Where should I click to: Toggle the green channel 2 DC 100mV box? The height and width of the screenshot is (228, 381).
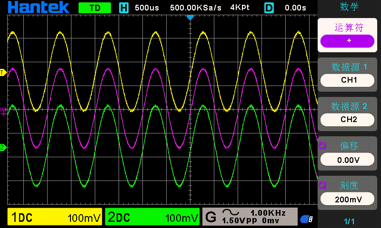click(152, 218)
